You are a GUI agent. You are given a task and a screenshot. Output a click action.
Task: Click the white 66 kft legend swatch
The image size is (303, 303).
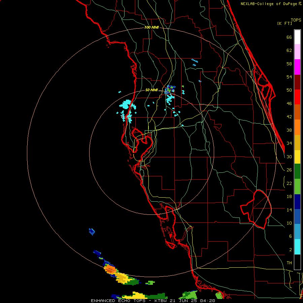(297, 37)
